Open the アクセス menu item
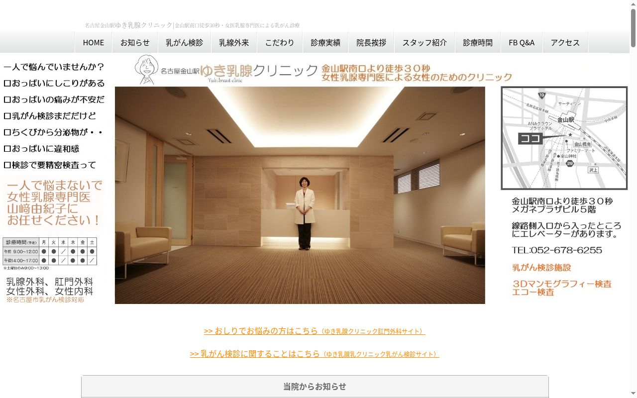This screenshot has height=398, width=637. click(x=565, y=42)
